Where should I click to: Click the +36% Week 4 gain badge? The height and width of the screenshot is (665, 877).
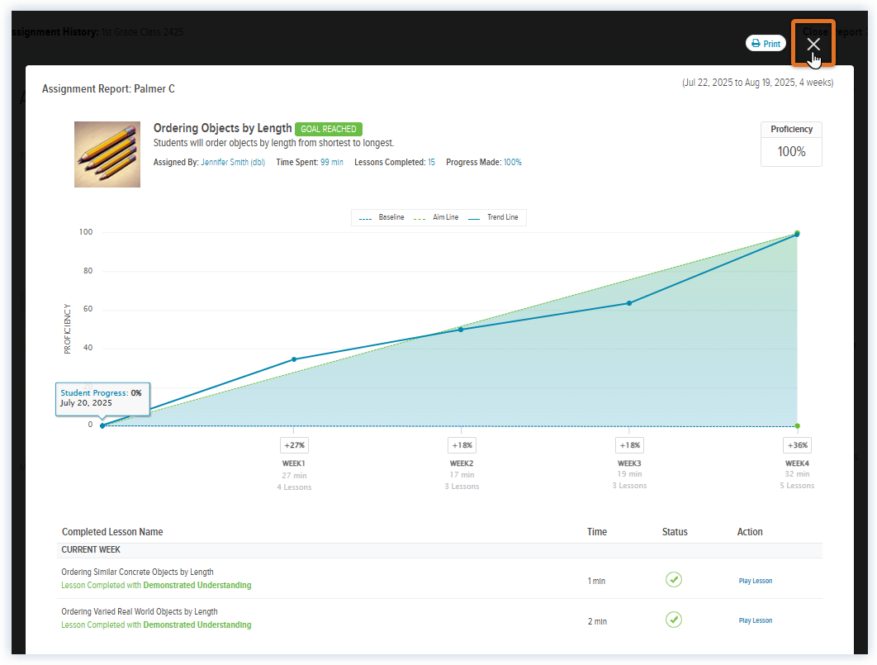coord(797,445)
